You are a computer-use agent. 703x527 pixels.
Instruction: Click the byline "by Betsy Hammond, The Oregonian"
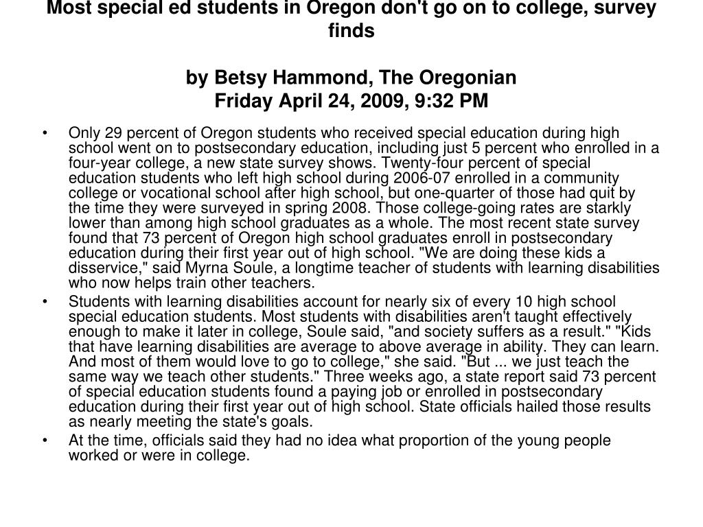coord(351,77)
